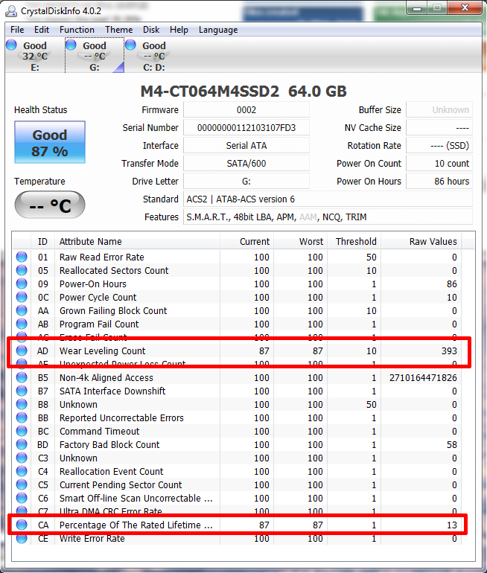Screen dimensions: 487x573
Task: Click the Attribute Name column header
Action: pyautogui.click(x=137, y=242)
